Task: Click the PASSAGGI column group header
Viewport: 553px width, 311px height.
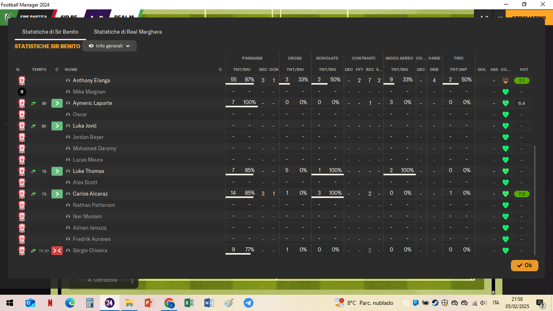Action: pos(252,58)
